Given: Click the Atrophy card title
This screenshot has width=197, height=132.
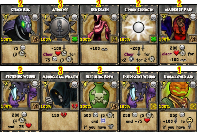Looking at the screenshot, I should coord(60,10).
